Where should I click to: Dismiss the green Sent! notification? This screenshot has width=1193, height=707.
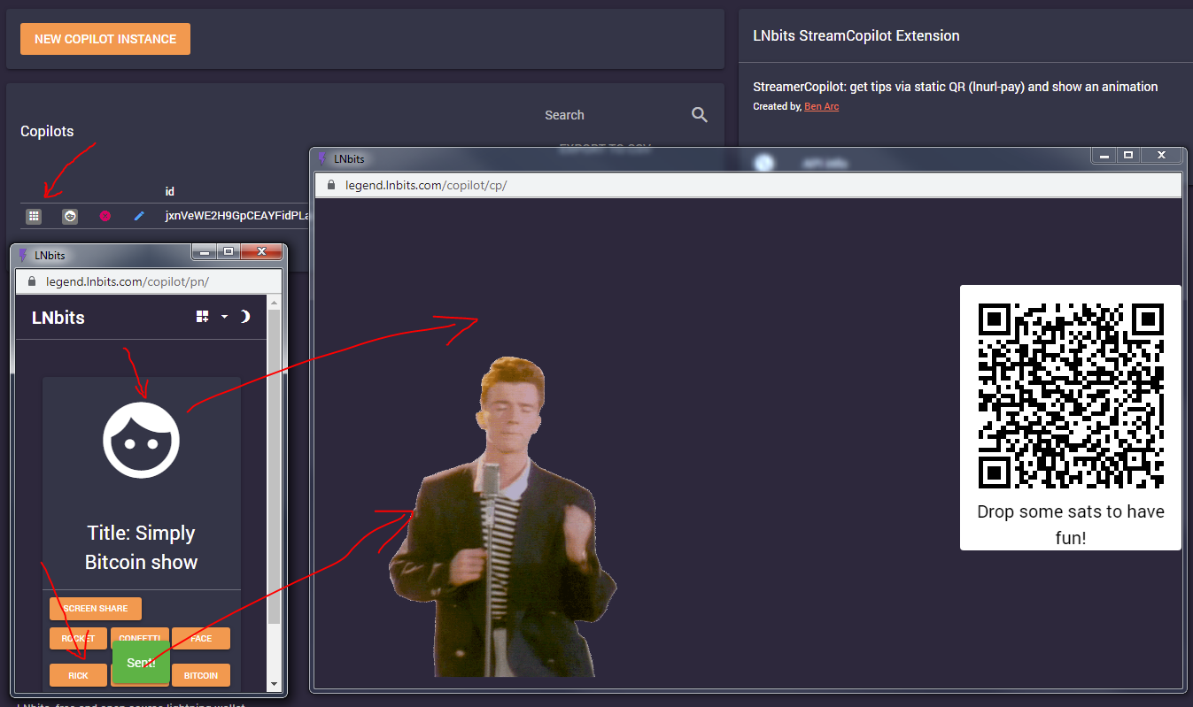141,663
